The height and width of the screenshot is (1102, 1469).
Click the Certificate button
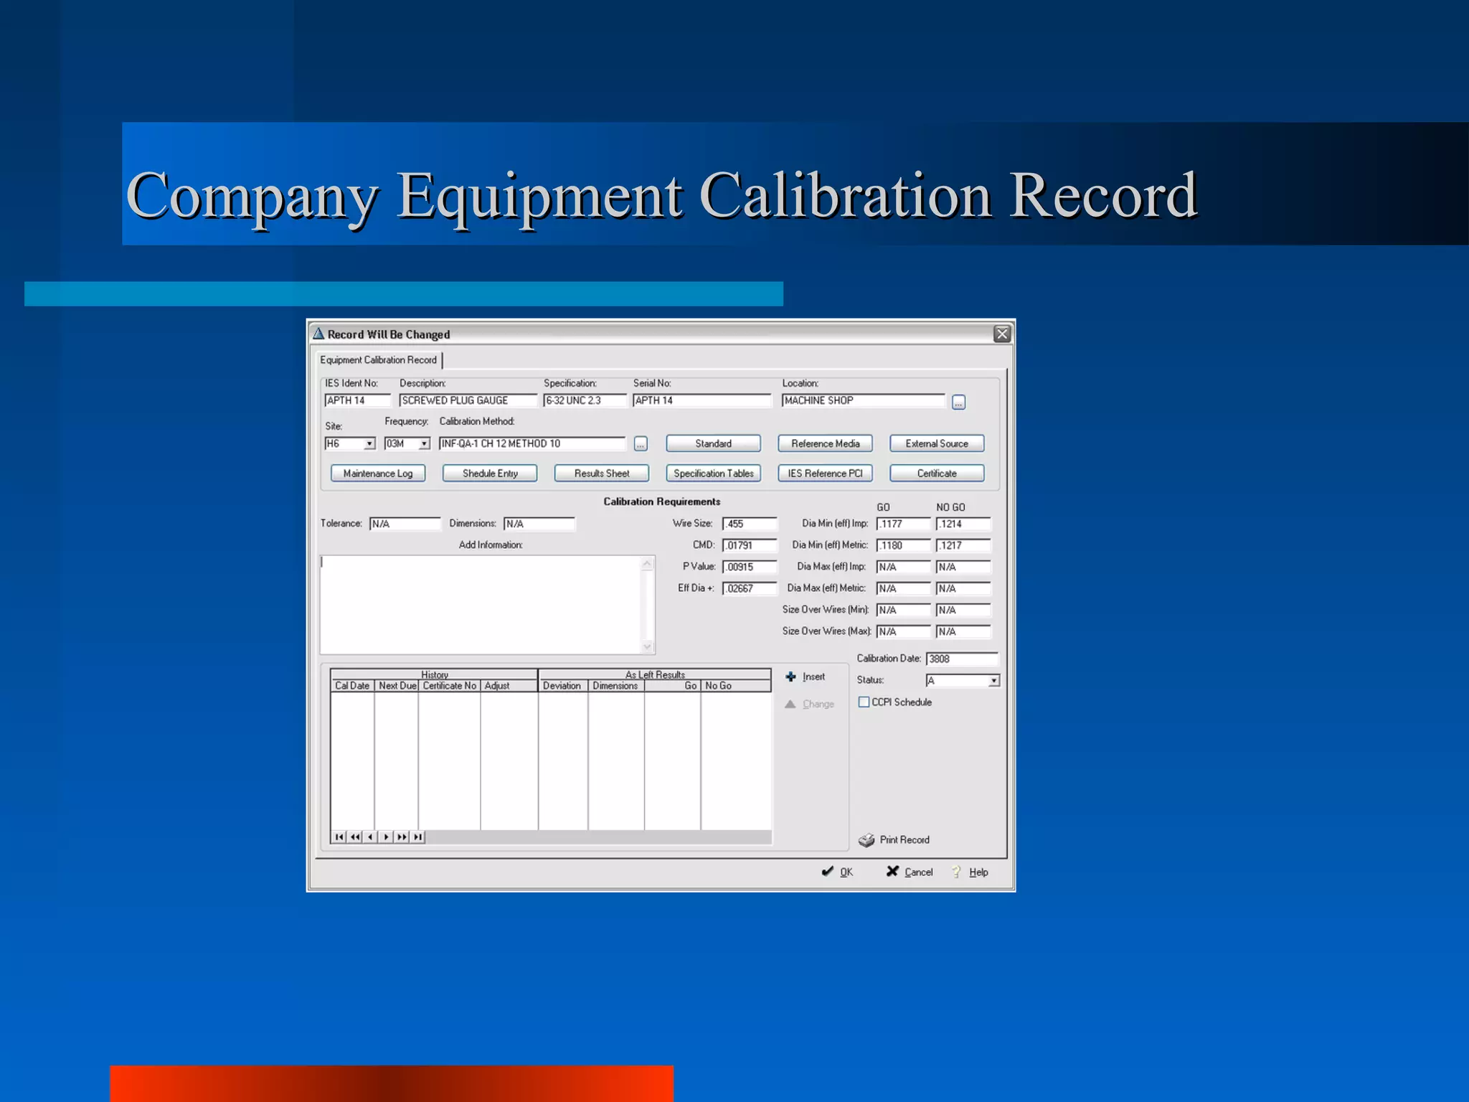(937, 474)
